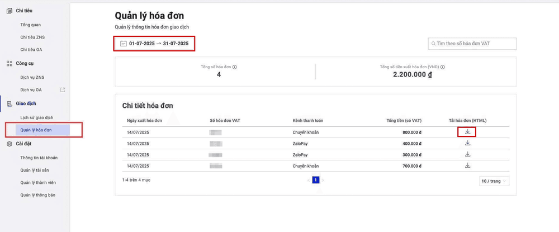Open the 01-07-2025 to 31-07-2025 date picker

coord(159,44)
